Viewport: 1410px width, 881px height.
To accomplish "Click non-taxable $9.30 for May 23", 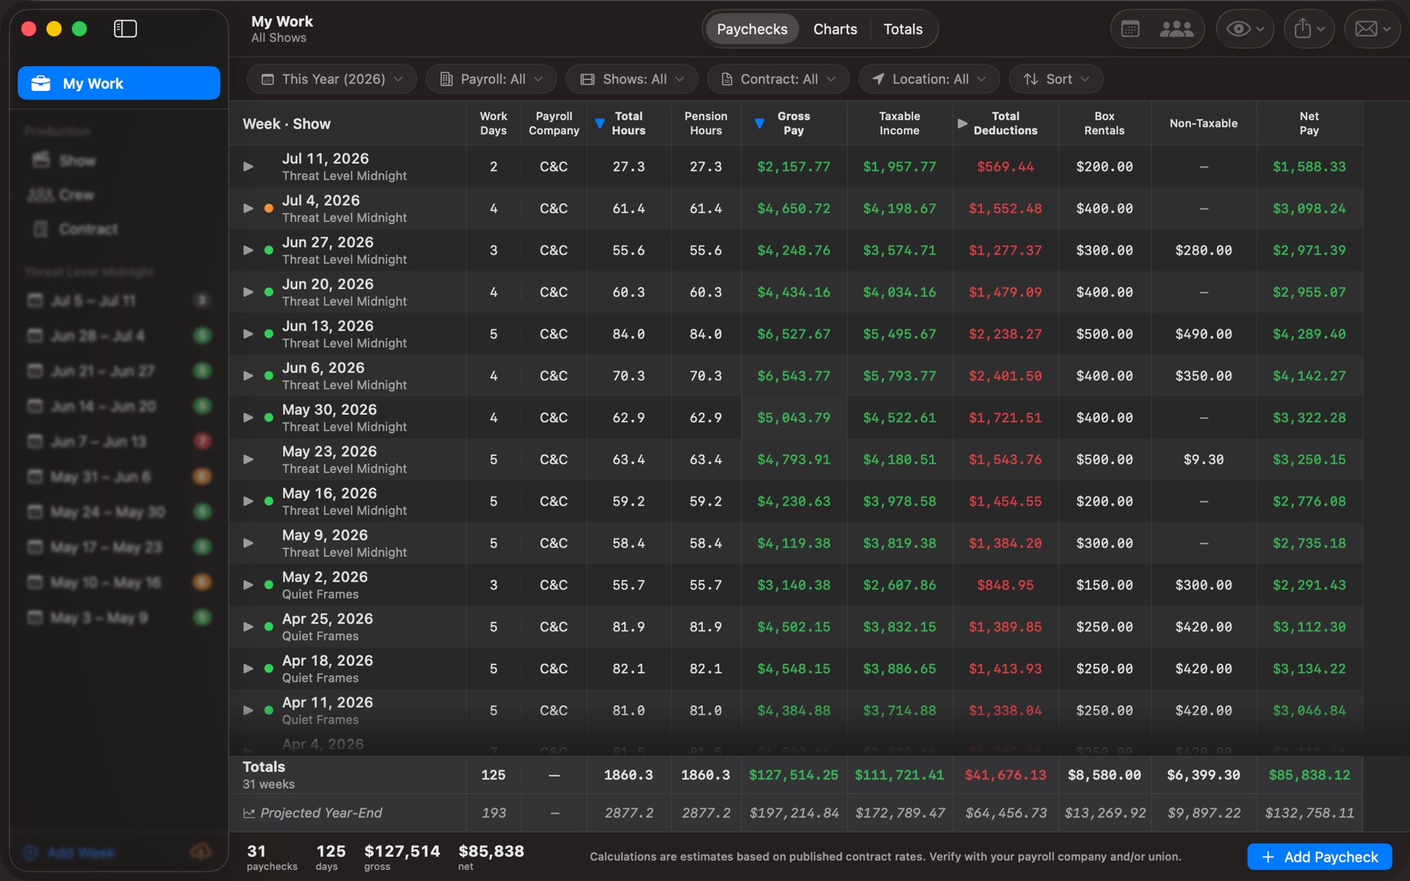I will coord(1204,460).
